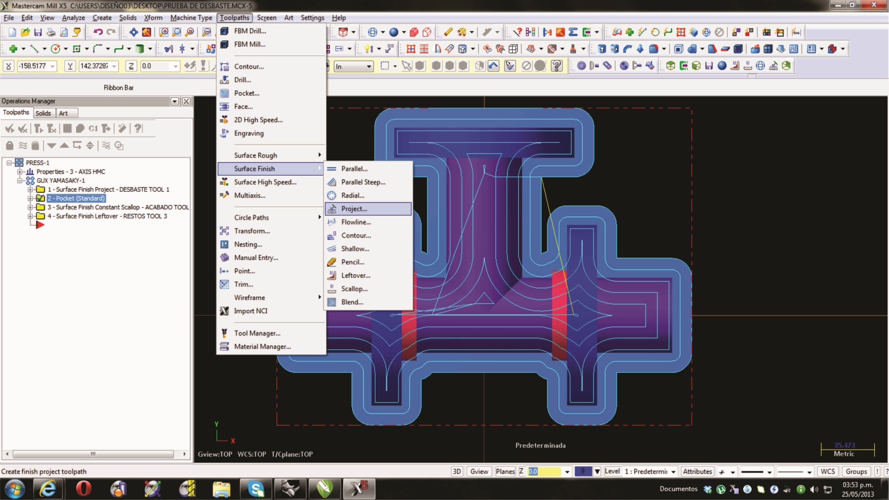The image size is (889, 500).
Task: Toggle 3D construction mode in status bar
Action: click(x=457, y=471)
